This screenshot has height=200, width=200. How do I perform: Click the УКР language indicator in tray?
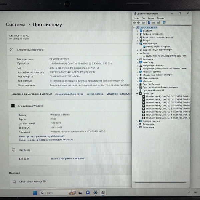pos(196,192)
